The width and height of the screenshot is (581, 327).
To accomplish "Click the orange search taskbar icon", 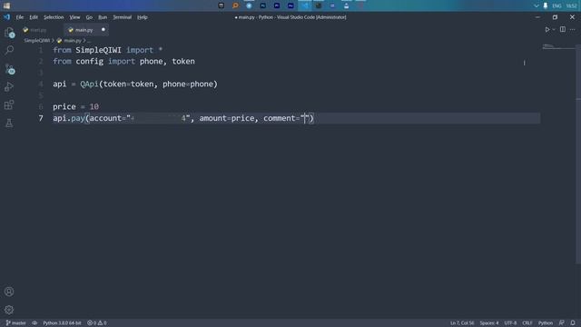I will (235, 5).
